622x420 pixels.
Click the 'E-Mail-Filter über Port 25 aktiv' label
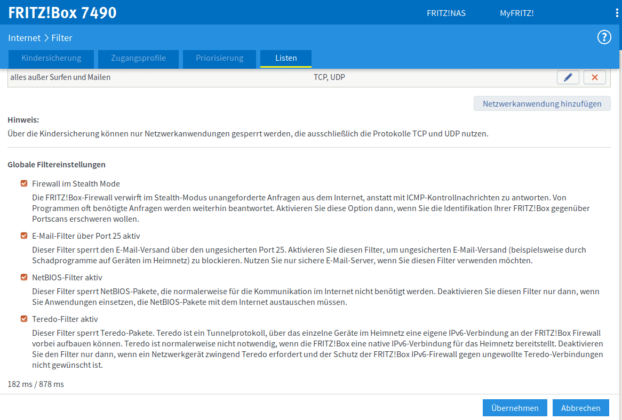click(x=86, y=236)
